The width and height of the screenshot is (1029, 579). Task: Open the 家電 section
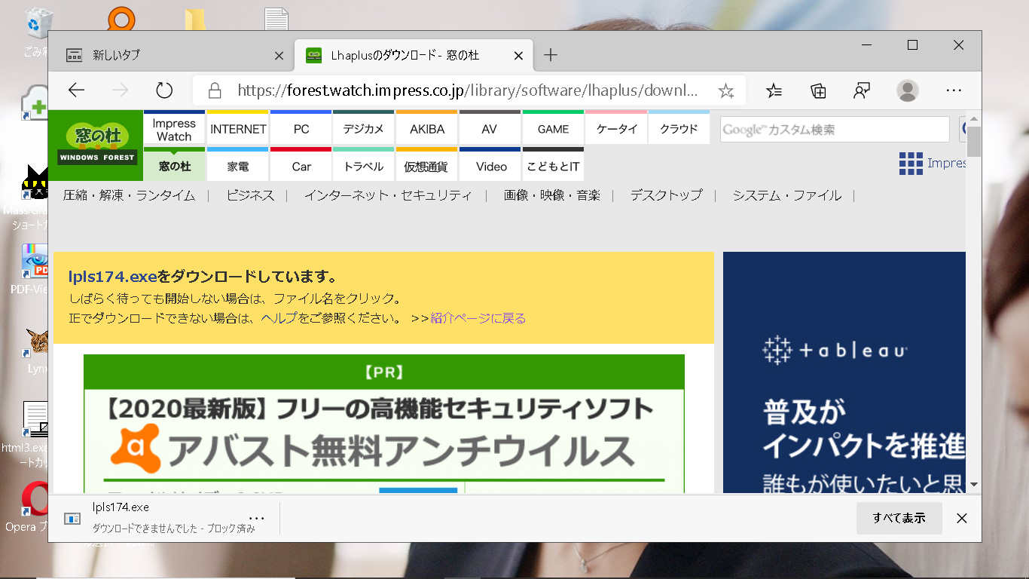coord(238,164)
